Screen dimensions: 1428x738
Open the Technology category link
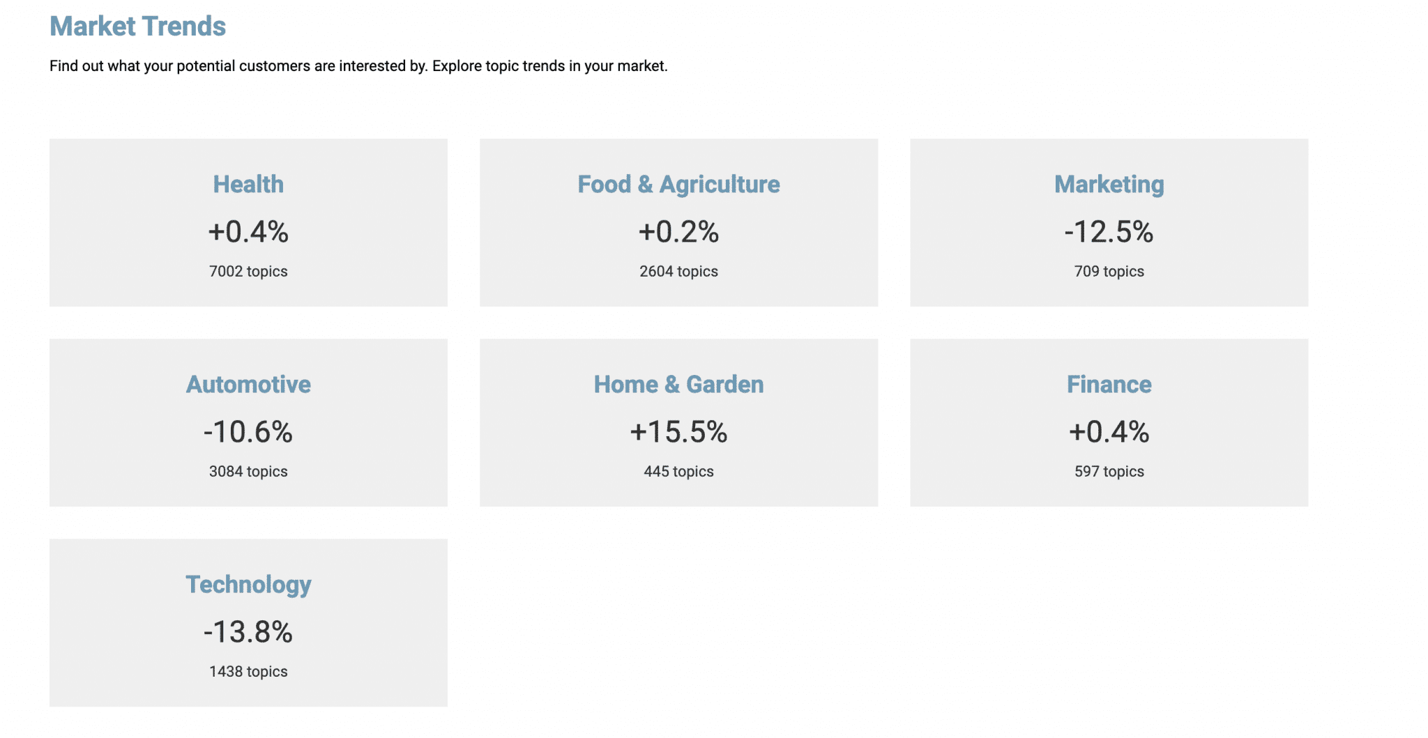(248, 585)
